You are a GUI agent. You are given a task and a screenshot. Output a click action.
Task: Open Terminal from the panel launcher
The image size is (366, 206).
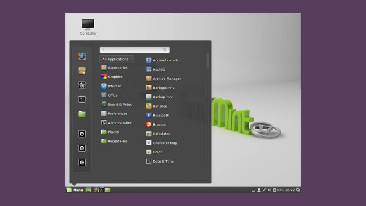(x=102, y=190)
